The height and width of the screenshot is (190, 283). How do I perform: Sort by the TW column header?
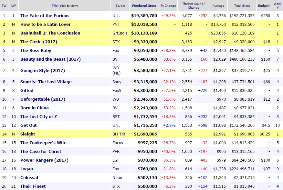[x=4, y=5]
